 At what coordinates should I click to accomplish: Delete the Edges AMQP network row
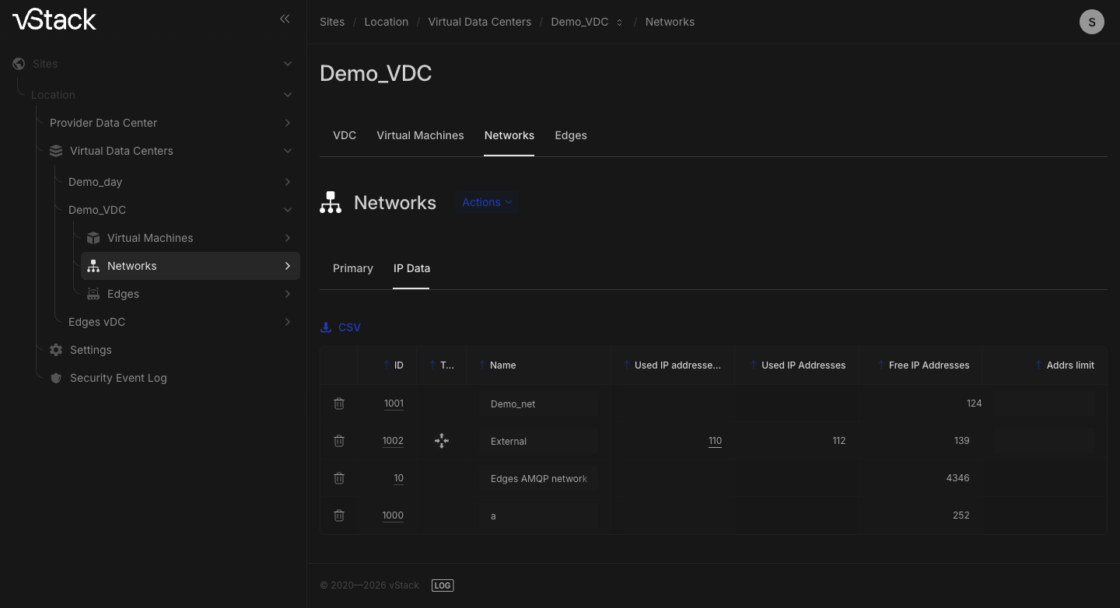pyautogui.click(x=339, y=478)
